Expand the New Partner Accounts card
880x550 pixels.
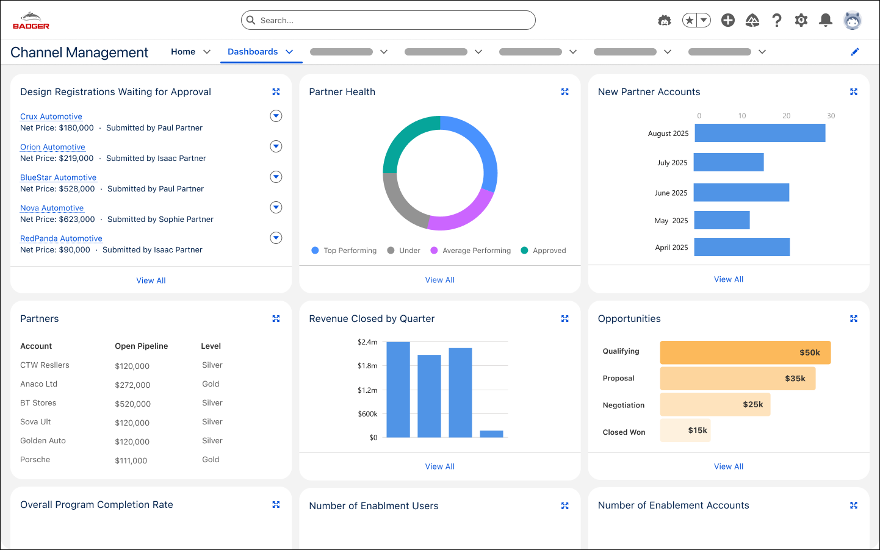tap(854, 91)
